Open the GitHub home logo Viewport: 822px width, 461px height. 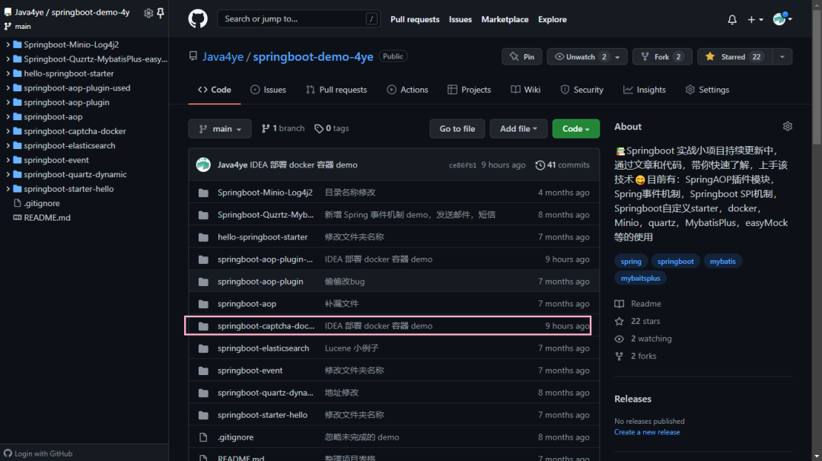(x=198, y=19)
